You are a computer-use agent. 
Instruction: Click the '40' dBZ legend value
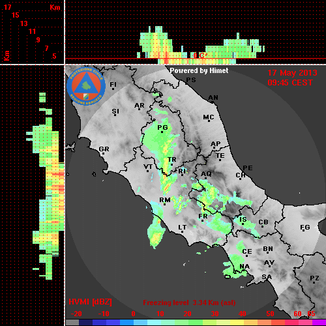click(242, 314)
